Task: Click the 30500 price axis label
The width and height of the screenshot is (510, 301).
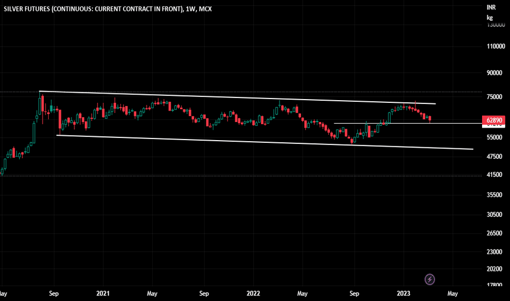Action: 494,215
